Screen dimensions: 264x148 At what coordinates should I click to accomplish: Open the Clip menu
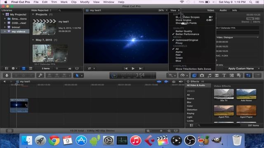74,2
